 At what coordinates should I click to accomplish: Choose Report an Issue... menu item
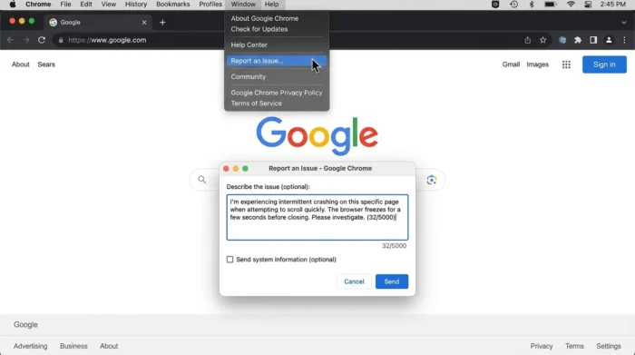[x=277, y=61]
